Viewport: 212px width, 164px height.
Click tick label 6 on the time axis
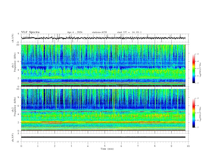point(121,146)
